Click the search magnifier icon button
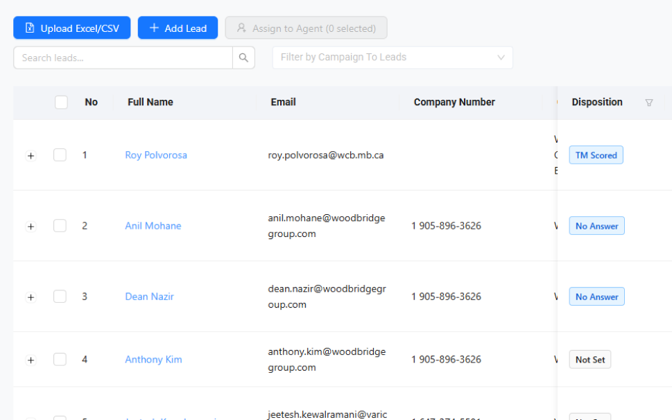The width and height of the screenshot is (672, 420). click(x=243, y=58)
